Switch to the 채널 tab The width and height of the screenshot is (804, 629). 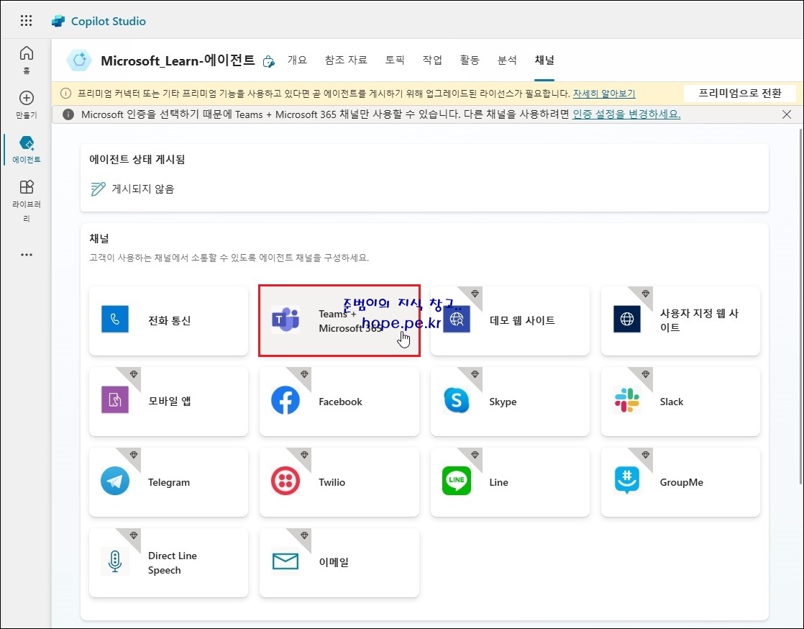(544, 60)
